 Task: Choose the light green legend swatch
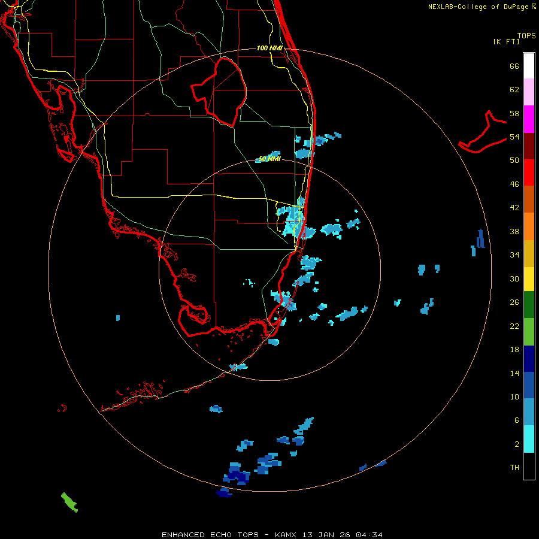click(x=529, y=332)
